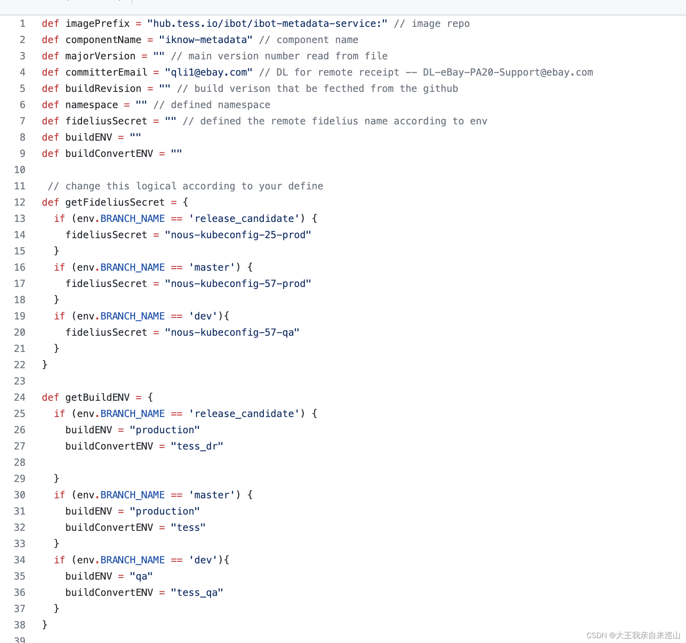
Task: Click the "tess_dr" string value
Action: coord(197,446)
